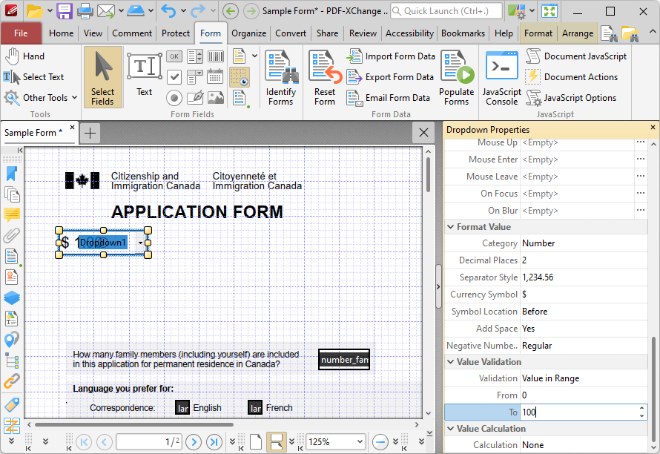Open the Comments pane icon
This screenshot has height=454, width=660.
(12, 215)
